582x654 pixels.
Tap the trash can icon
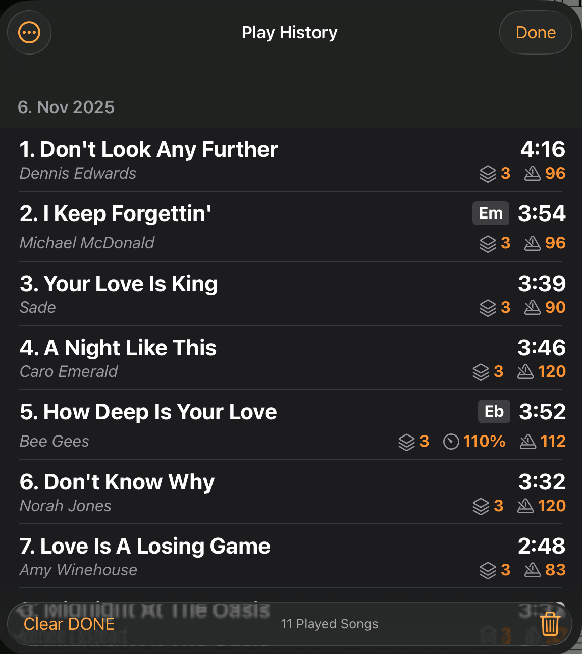pyautogui.click(x=550, y=624)
